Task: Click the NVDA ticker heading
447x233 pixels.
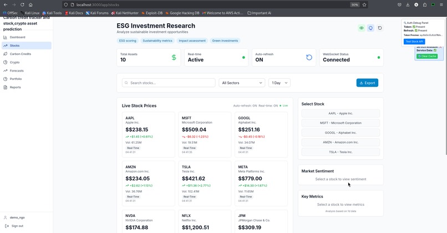Action: pos(130,216)
